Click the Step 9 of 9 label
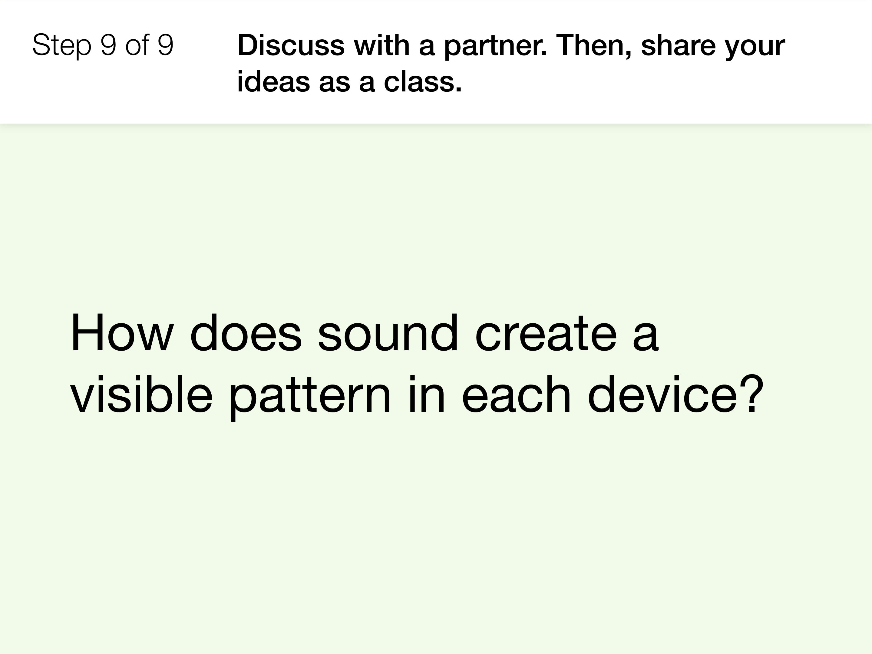The width and height of the screenshot is (872, 654). tap(103, 45)
